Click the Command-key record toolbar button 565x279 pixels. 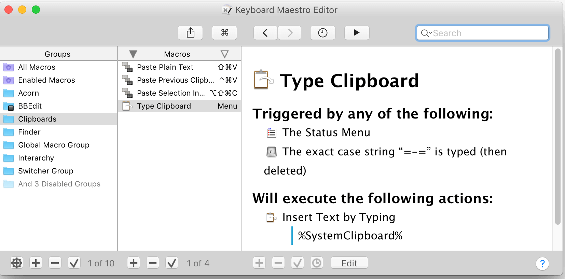coord(224,33)
